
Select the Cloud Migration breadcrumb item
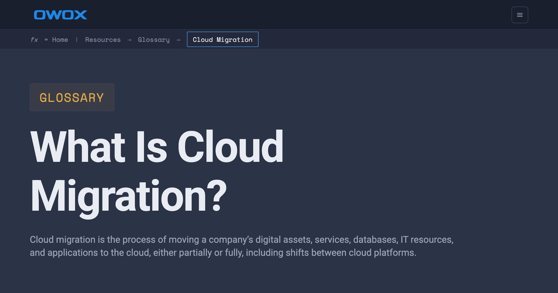click(x=223, y=39)
